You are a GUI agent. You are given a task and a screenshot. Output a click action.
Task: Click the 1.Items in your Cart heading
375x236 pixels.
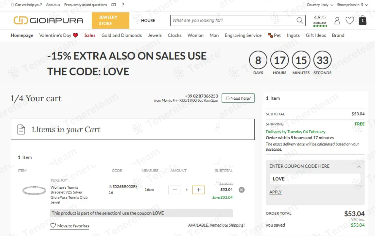(x=66, y=129)
